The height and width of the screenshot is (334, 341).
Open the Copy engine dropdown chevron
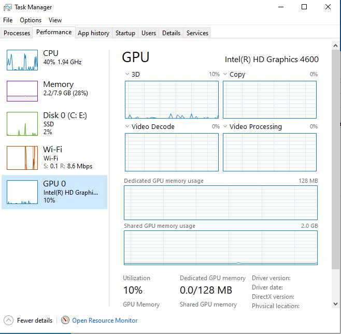(x=225, y=74)
